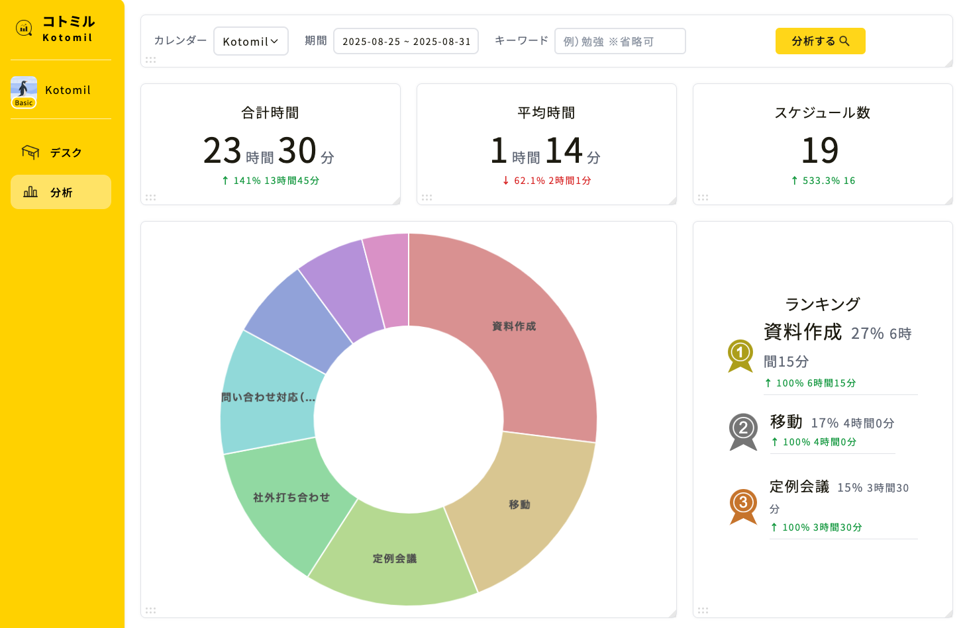Click the bar chart icon beside 分析
This screenshot has width=963, height=628.
tap(30, 192)
